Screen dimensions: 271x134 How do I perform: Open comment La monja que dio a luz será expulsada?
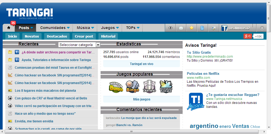[149, 118]
